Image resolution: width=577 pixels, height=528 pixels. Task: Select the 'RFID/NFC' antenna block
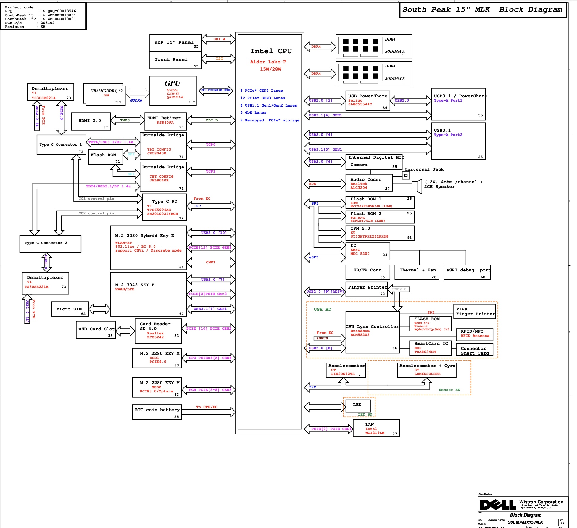click(475, 335)
